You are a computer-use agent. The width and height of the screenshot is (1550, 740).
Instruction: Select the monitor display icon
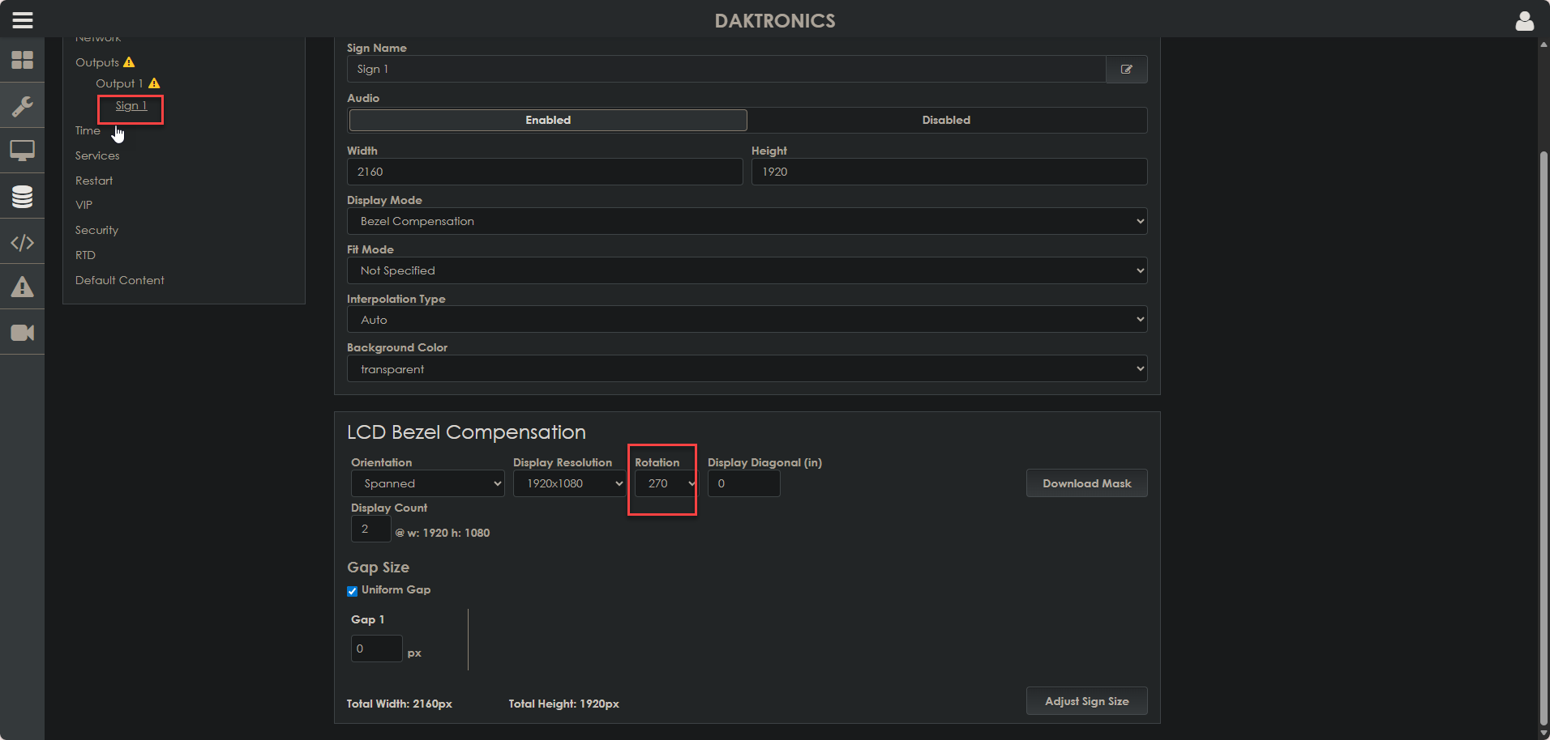pos(23,151)
